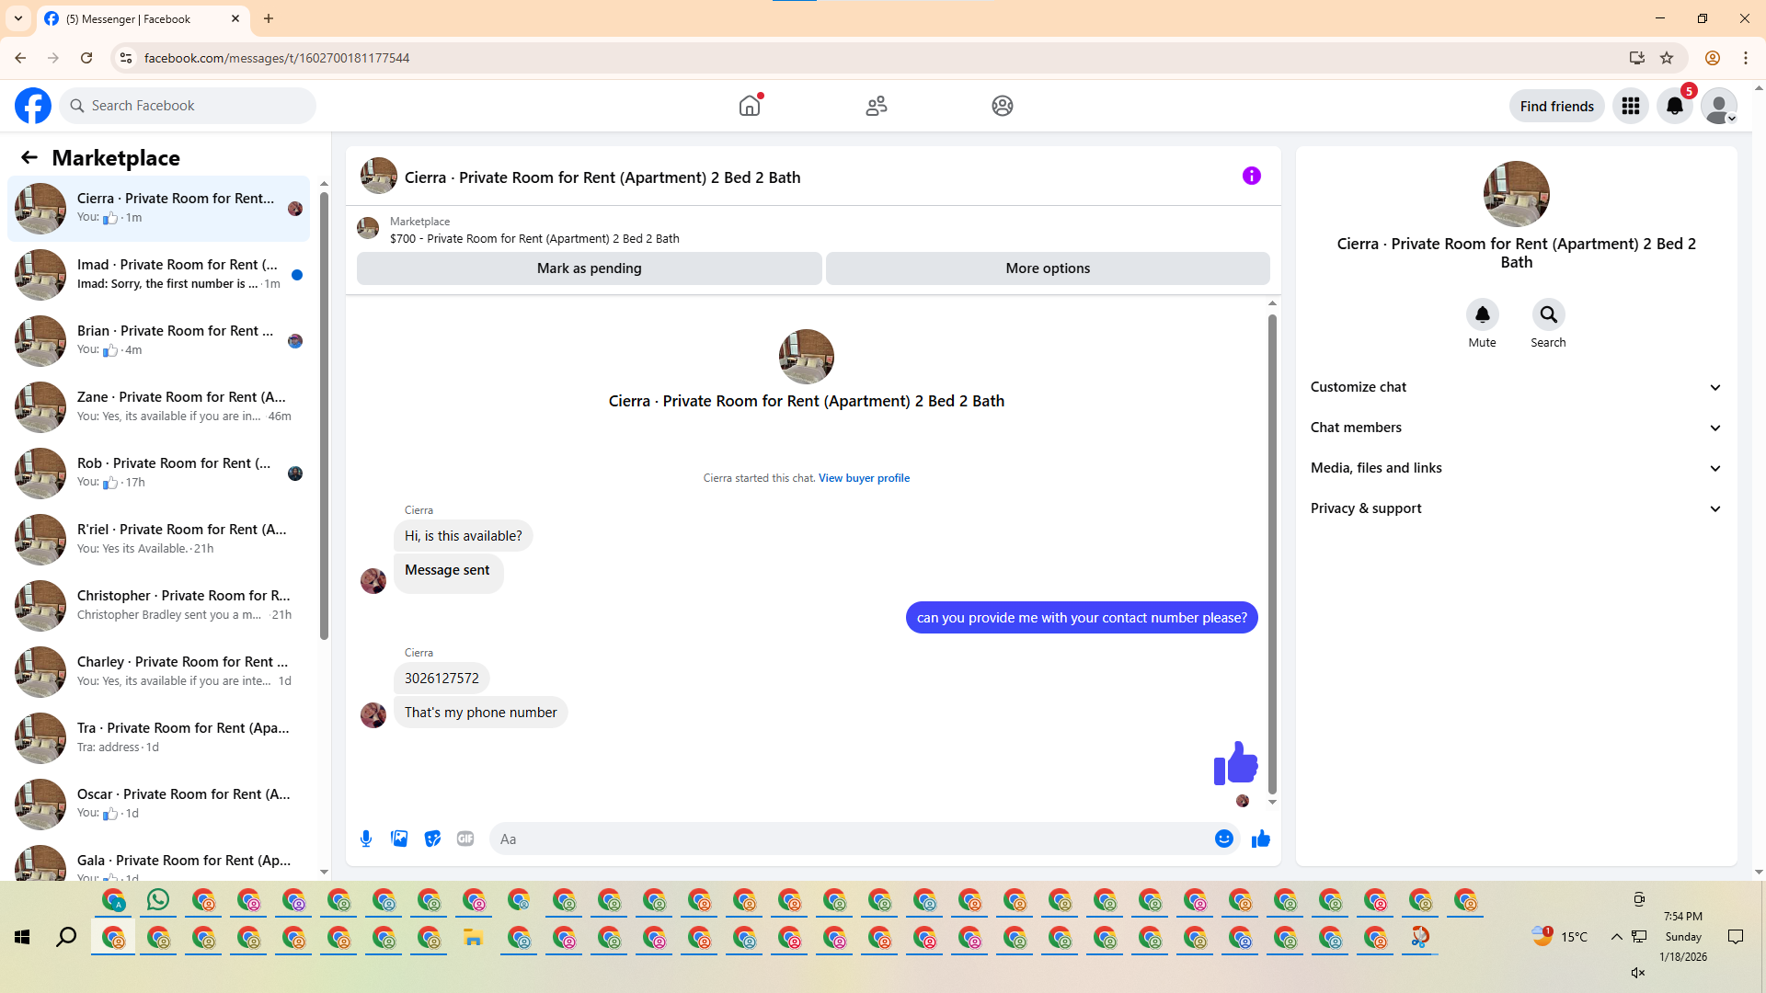
Task: Expand Media, files and links section
Action: tap(1515, 468)
